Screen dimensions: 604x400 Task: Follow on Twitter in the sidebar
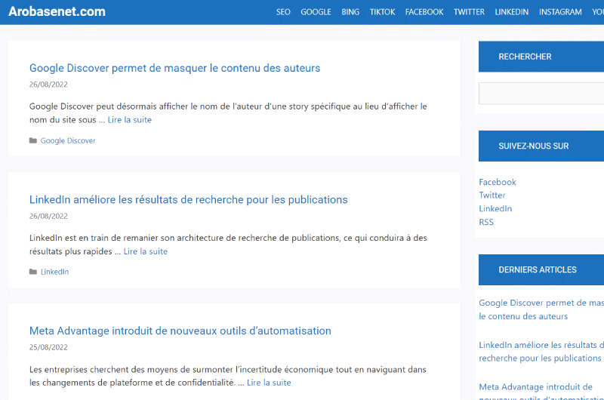click(492, 195)
